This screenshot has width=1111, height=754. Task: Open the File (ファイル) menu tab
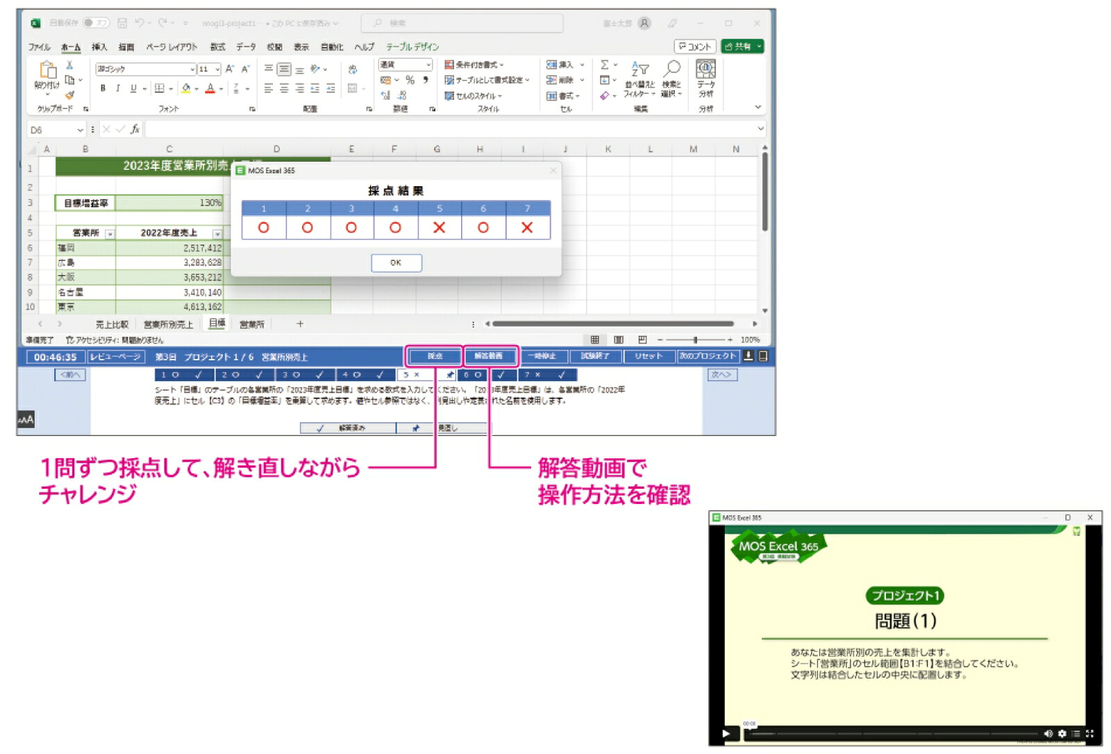point(39,47)
